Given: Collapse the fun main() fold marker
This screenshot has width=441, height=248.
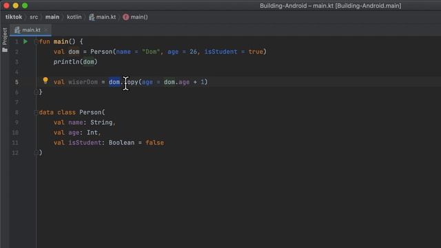Looking at the screenshot, I should click(36, 41).
